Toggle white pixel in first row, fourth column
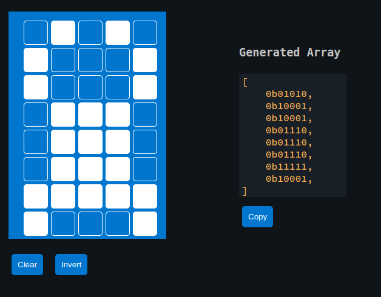Viewport: 381px width, 297px height. click(118, 33)
